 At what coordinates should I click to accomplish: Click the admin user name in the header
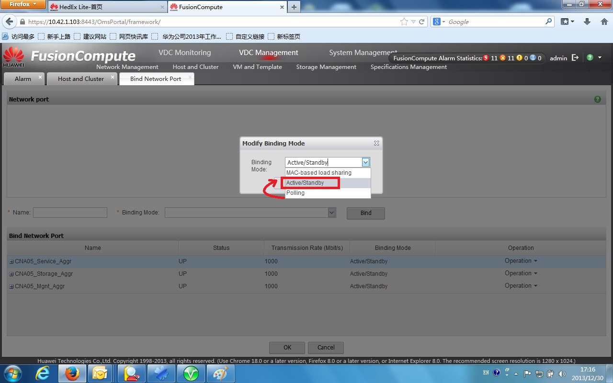tap(558, 58)
